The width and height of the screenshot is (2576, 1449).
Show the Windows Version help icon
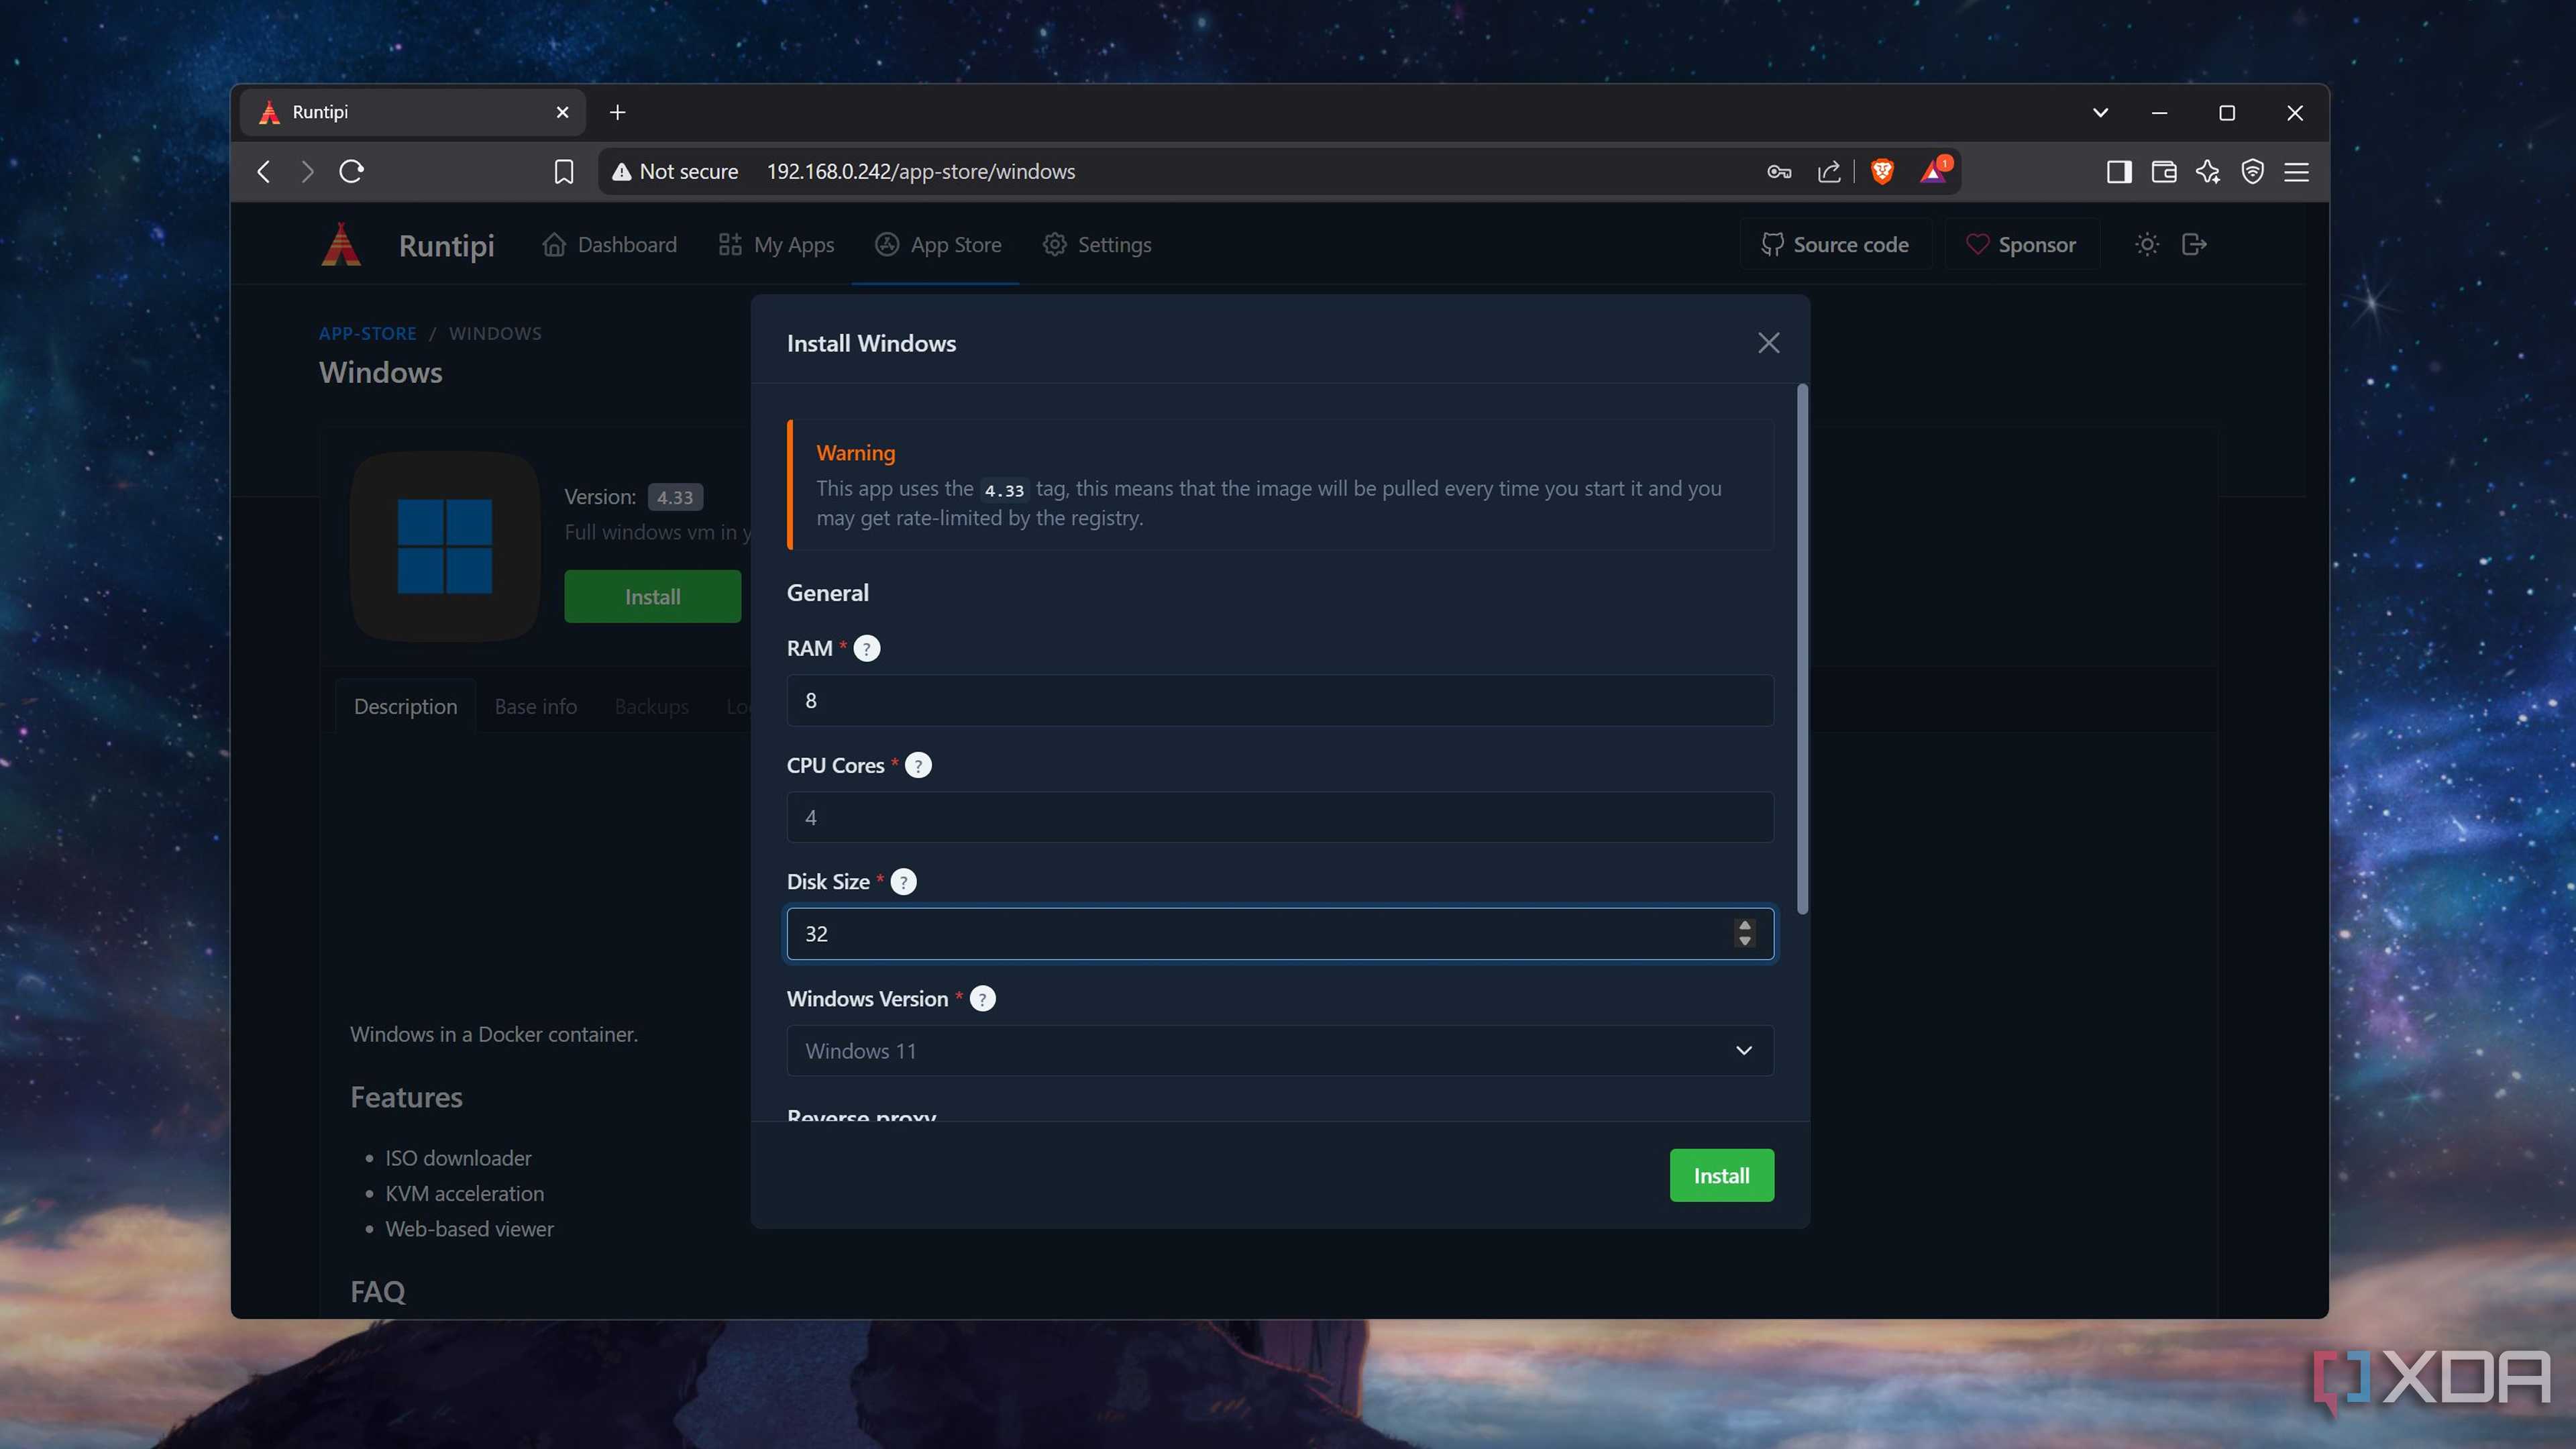(983, 999)
